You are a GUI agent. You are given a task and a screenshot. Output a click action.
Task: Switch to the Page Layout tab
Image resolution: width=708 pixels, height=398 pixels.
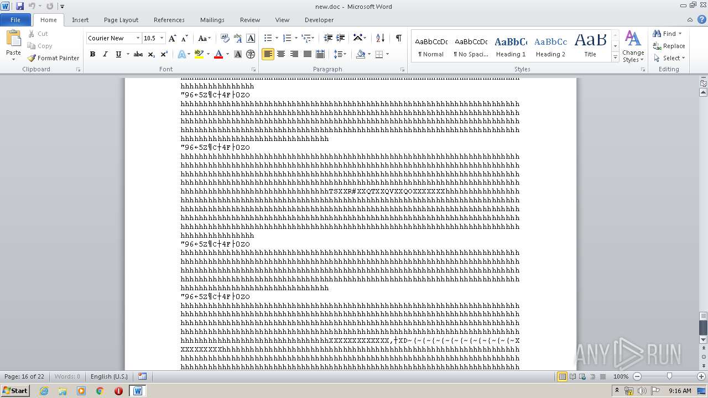(x=121, y=19)
